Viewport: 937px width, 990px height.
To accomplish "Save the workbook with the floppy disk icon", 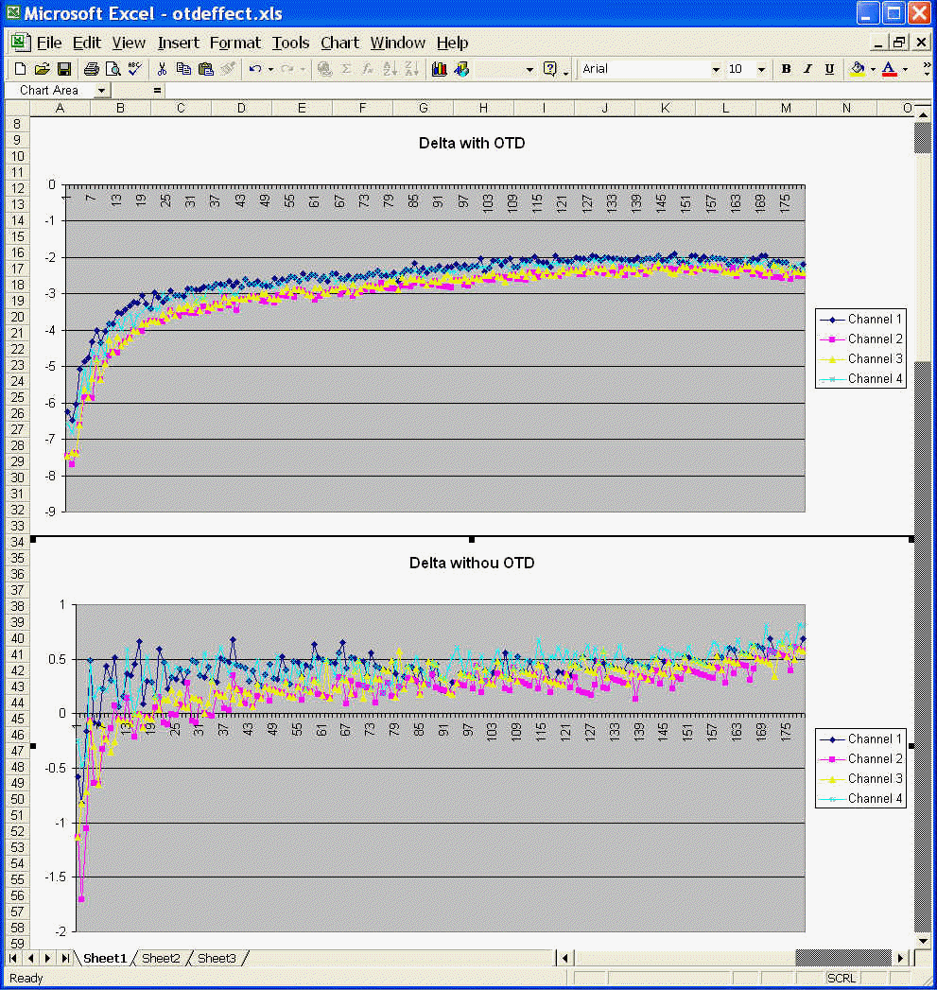I will (x=63, y=69).
